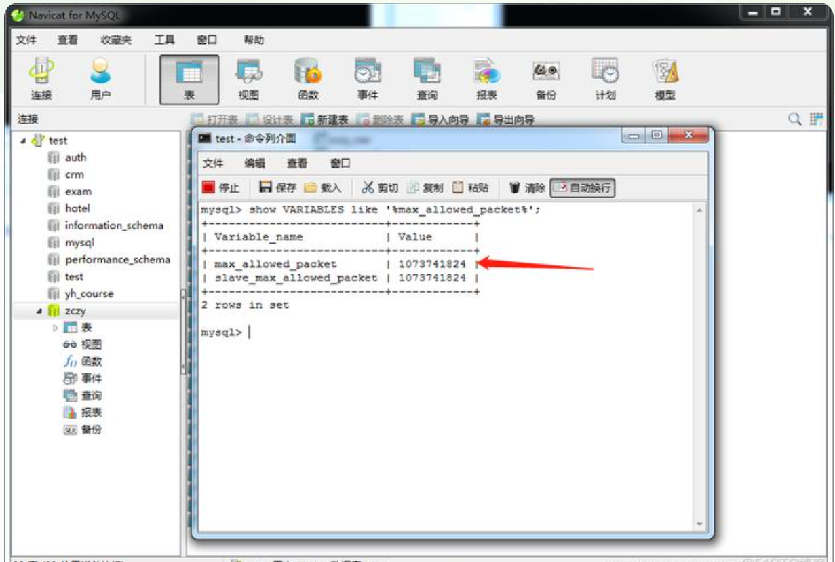Screen dimensions: 835x562
Task: Click the console's vertical scrollbar down arrow
Action: (x=699, y=524)
